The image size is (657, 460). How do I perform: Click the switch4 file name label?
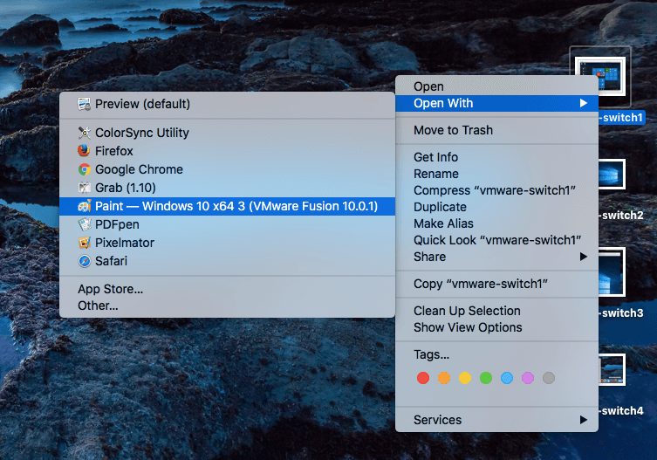622,410
